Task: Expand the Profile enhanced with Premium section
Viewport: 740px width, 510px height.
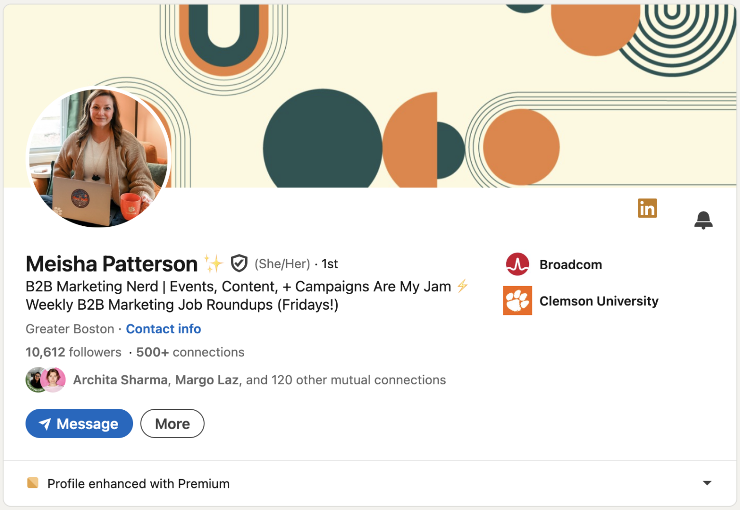Action: coord(707,483)
